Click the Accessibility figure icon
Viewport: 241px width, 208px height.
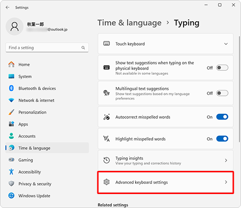pyautogui.click(x=11, y=171)
